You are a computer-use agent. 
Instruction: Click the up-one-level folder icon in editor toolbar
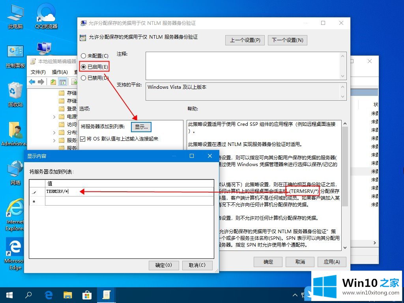[53, 82]
